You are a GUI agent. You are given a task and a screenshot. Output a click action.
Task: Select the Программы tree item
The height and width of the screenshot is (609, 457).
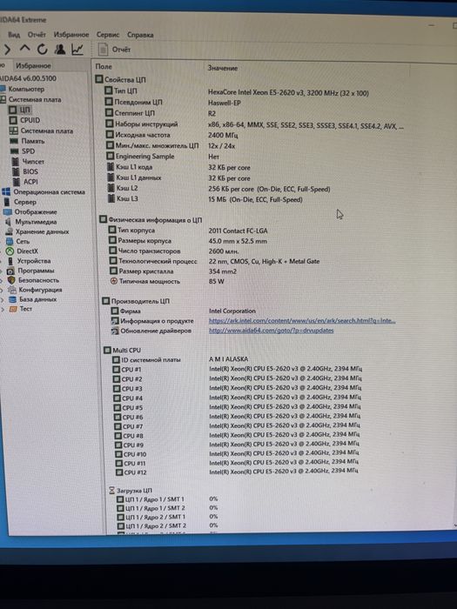[x=31, y=271]
